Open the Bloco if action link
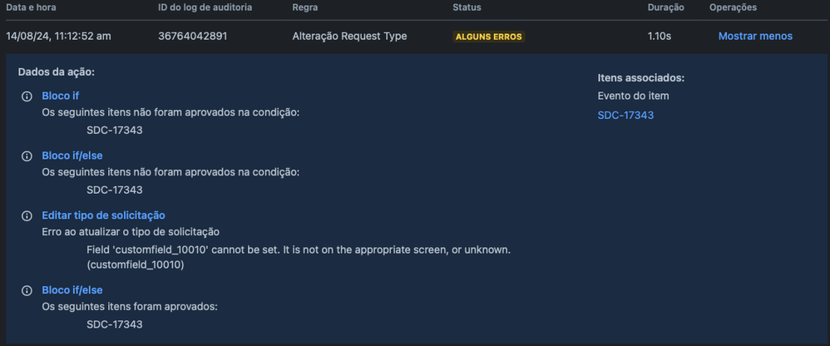 [61, 96]
